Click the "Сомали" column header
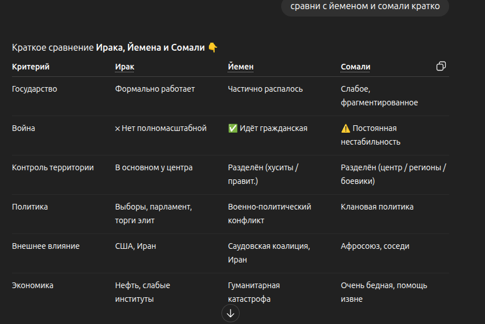The width and height of the screenshot is (485, 324). [355, 67]
